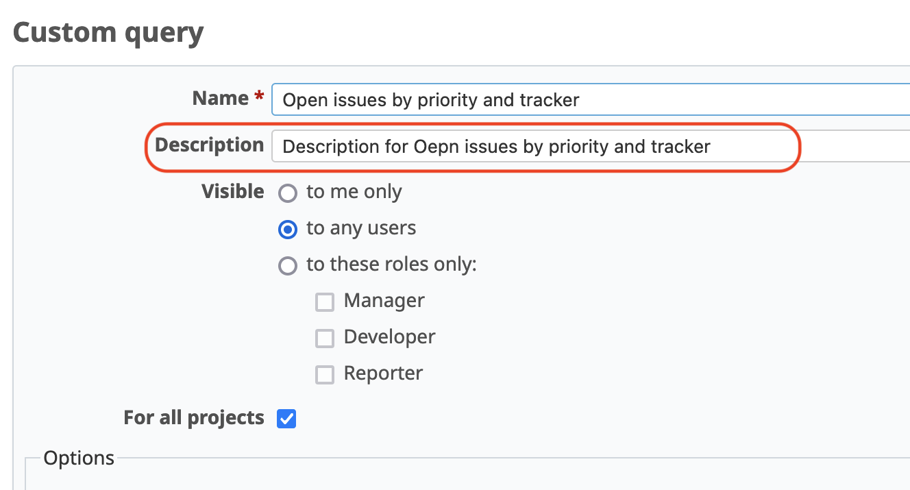The width and height of the screenshot is (910, 490).
Task: Click the "to me only" label text
Action: coord(354,192)
